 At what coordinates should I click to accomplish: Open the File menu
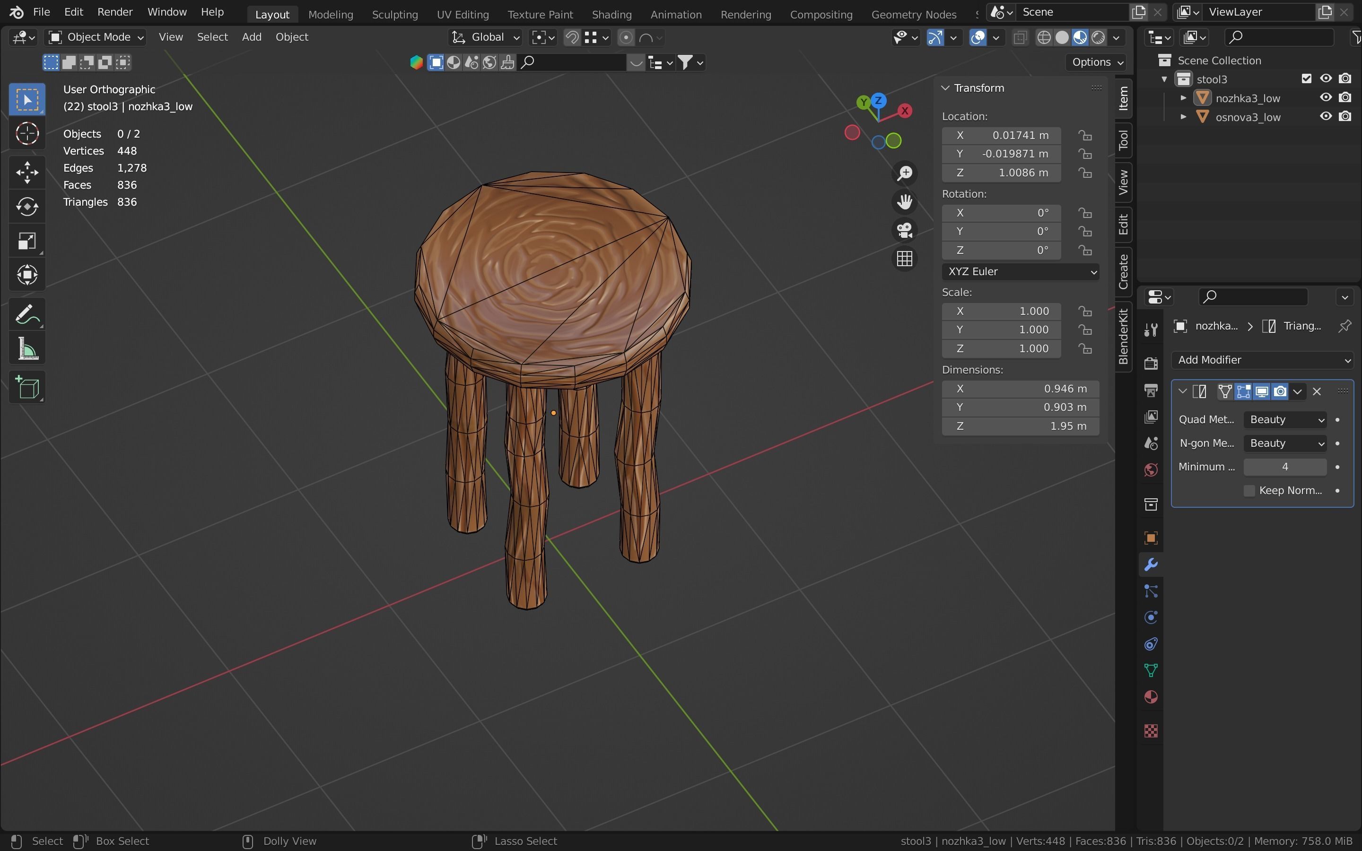pyautogui.click(x=41, y=12)
